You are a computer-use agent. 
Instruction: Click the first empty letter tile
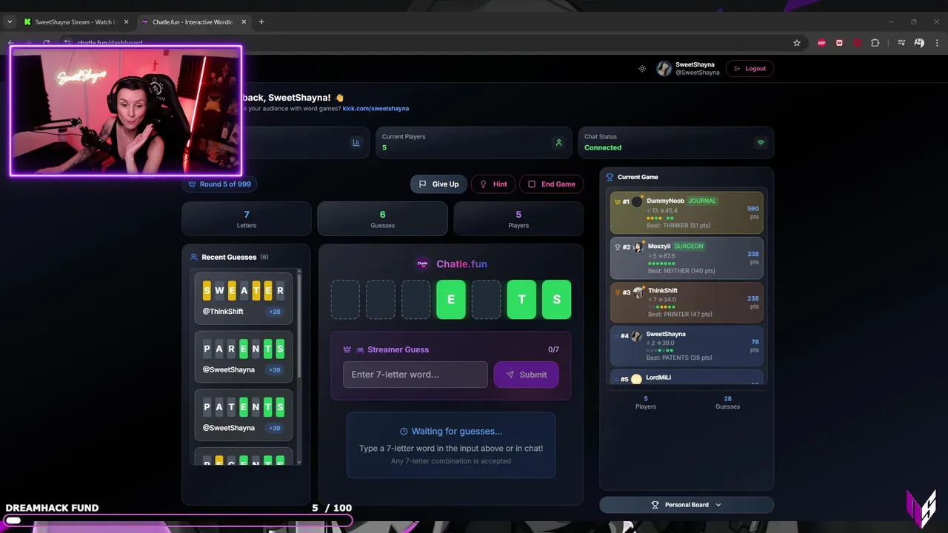click(345, 299)
